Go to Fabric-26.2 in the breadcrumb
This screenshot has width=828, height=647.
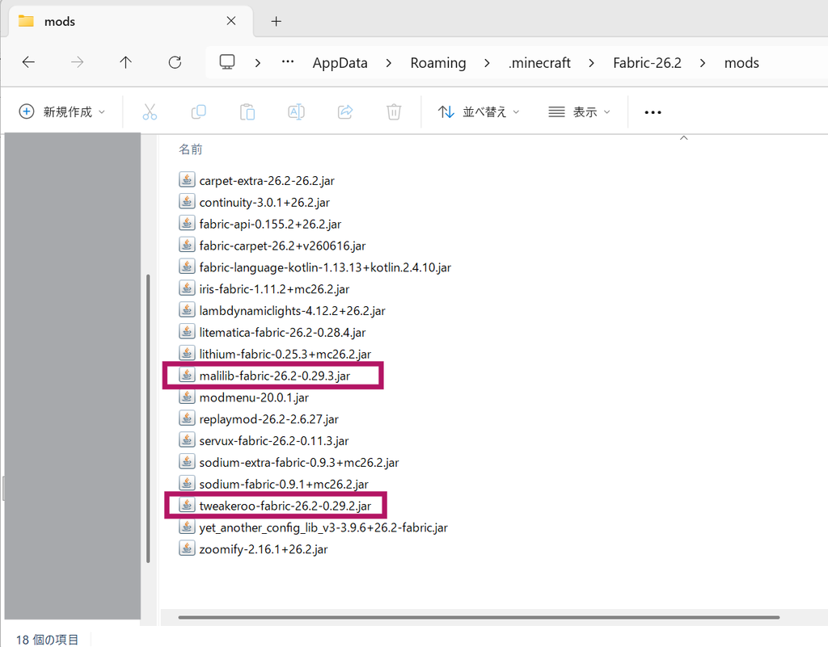647,63
